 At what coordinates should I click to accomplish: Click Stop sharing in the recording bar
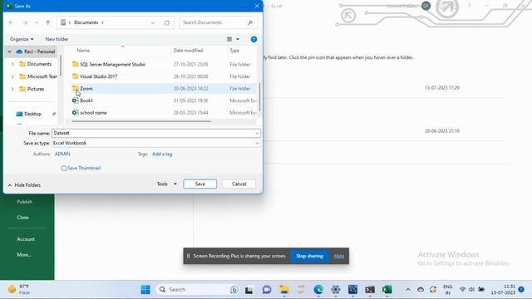(309, 257)
